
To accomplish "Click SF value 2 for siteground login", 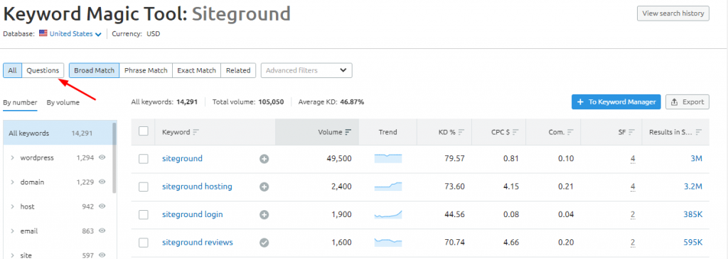I will [632, 215].
